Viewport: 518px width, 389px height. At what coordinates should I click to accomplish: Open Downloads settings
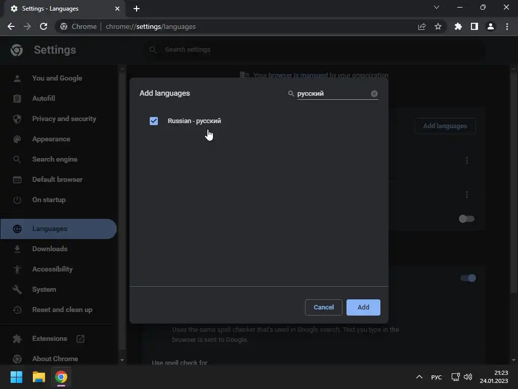pyautogui.click(x=50, y=249)
